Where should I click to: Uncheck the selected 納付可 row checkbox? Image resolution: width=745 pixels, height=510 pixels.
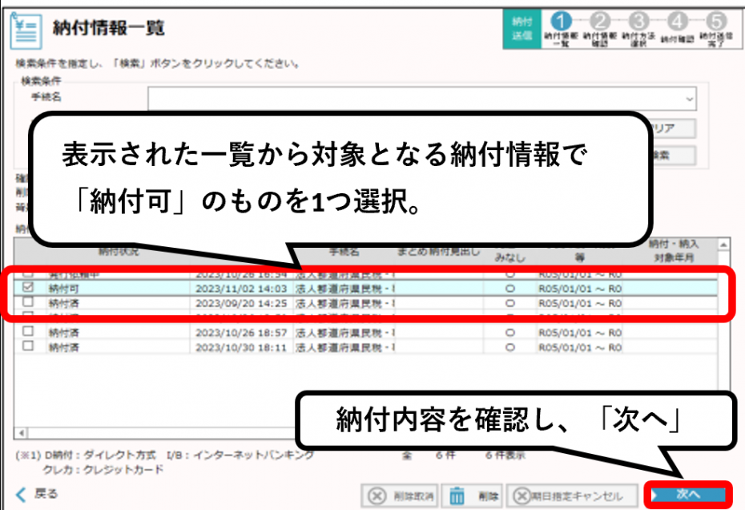point(28,286)
